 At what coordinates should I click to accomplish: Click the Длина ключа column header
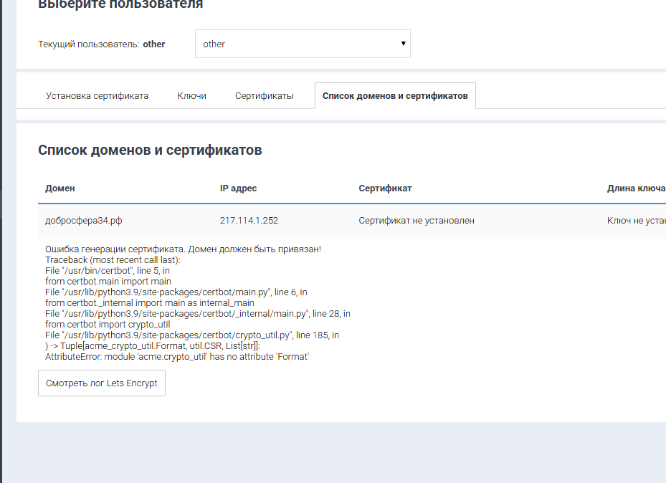(635, 188)
